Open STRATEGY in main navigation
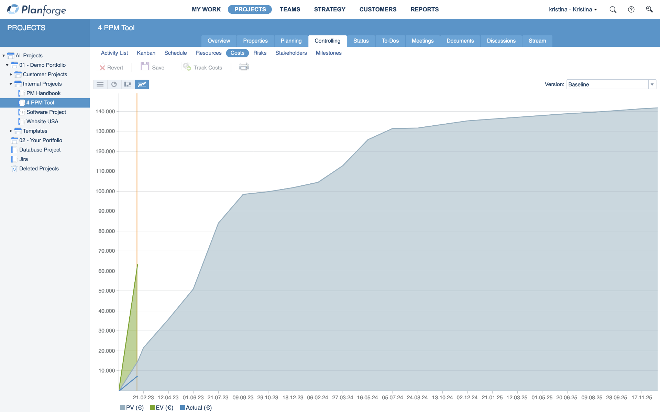660x412 pixels. [x=330, y=10]
